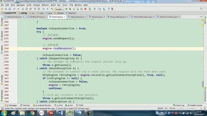Click the src breadcrumb folder
The image size is (207, 116).
pos(32,13)
